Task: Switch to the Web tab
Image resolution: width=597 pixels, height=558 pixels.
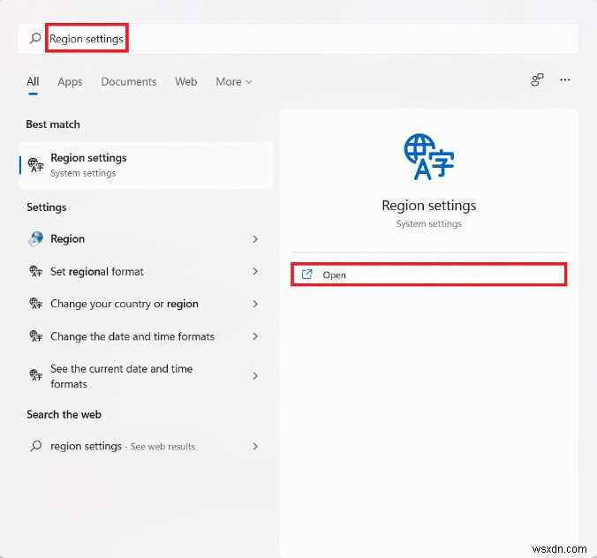Action: pyautogui.click(x=185, y=82)
